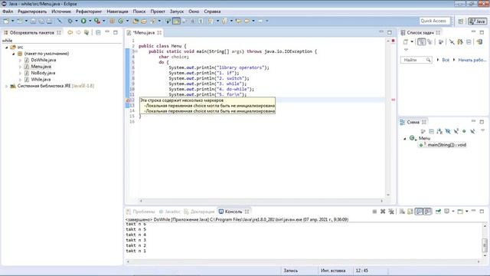Screen dimensions: 490x276
Task: Click the console vertical scrollbar thumb
Action: [485, 245]
